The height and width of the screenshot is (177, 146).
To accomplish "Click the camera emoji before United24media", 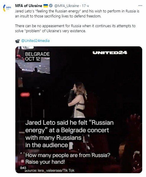I will (17, 41).
